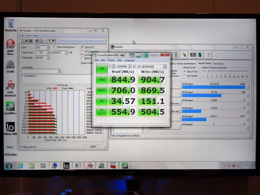260x195 pixels.
Task: Open the Total Length 256 MB dropdown
Action: click(x=48, y=58)
